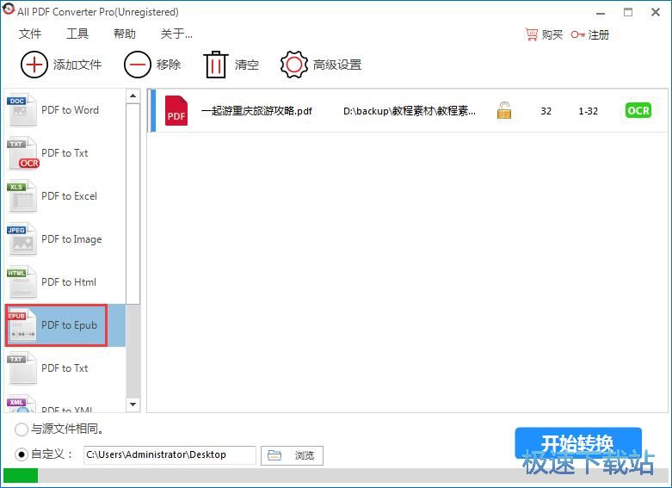Click the PDF to Epub label
Screen dimensions: 672x488
[69, 325]
